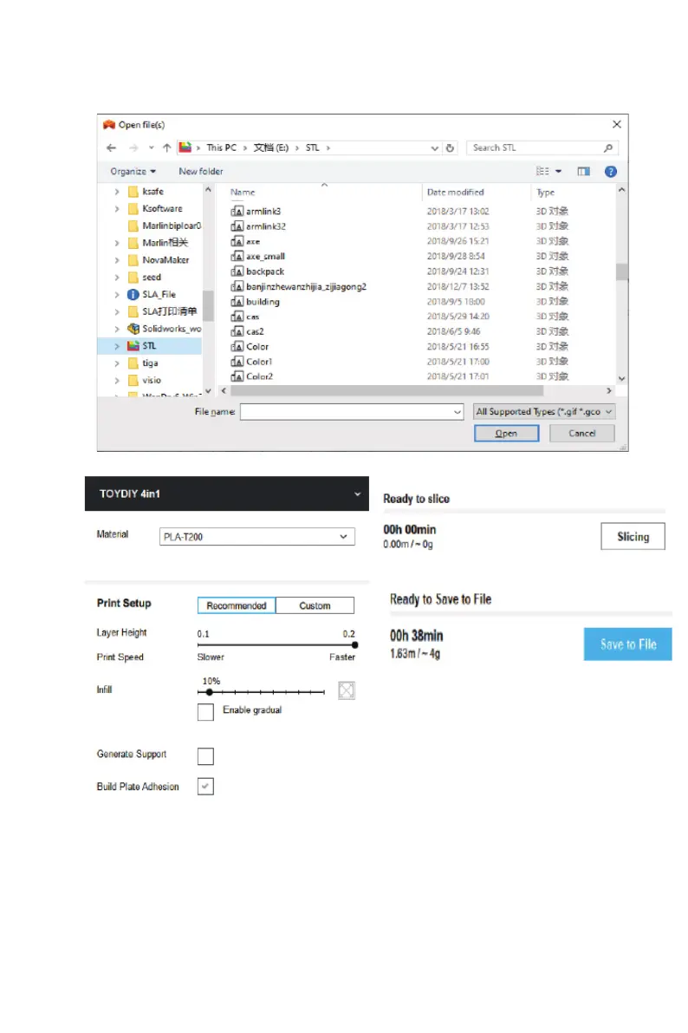The height and width of the screenshot is (1033, 688).
Task: Switch to the Custom print setup tab
Action: (315, 605)
